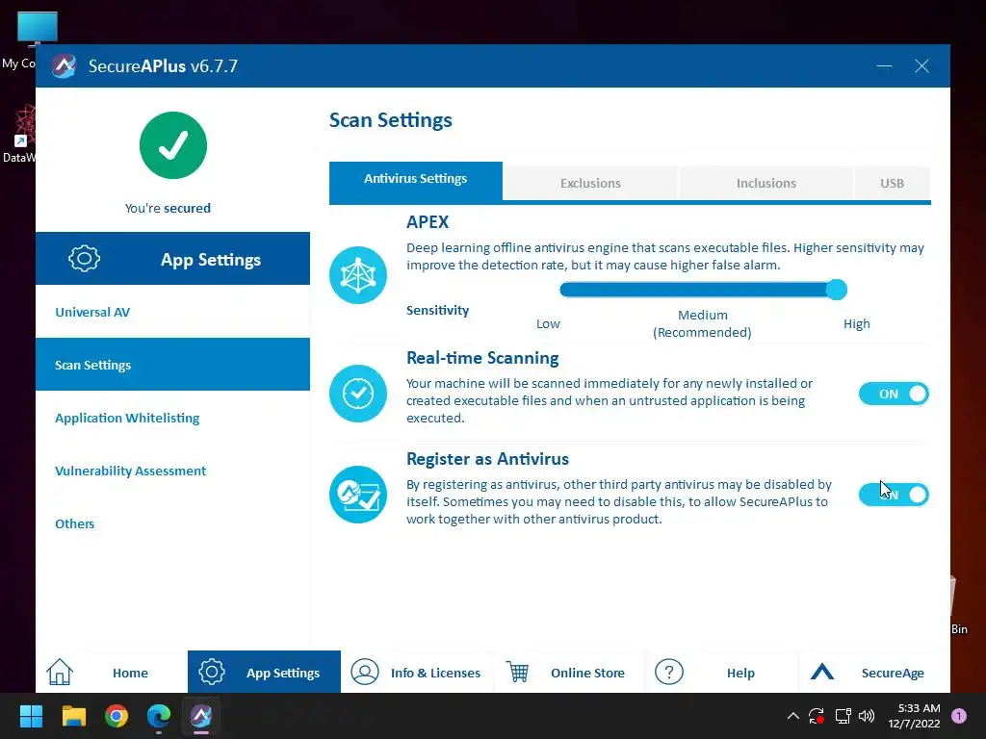
Task: Click the green secured checkmark icon
Action: pos(173,145)
